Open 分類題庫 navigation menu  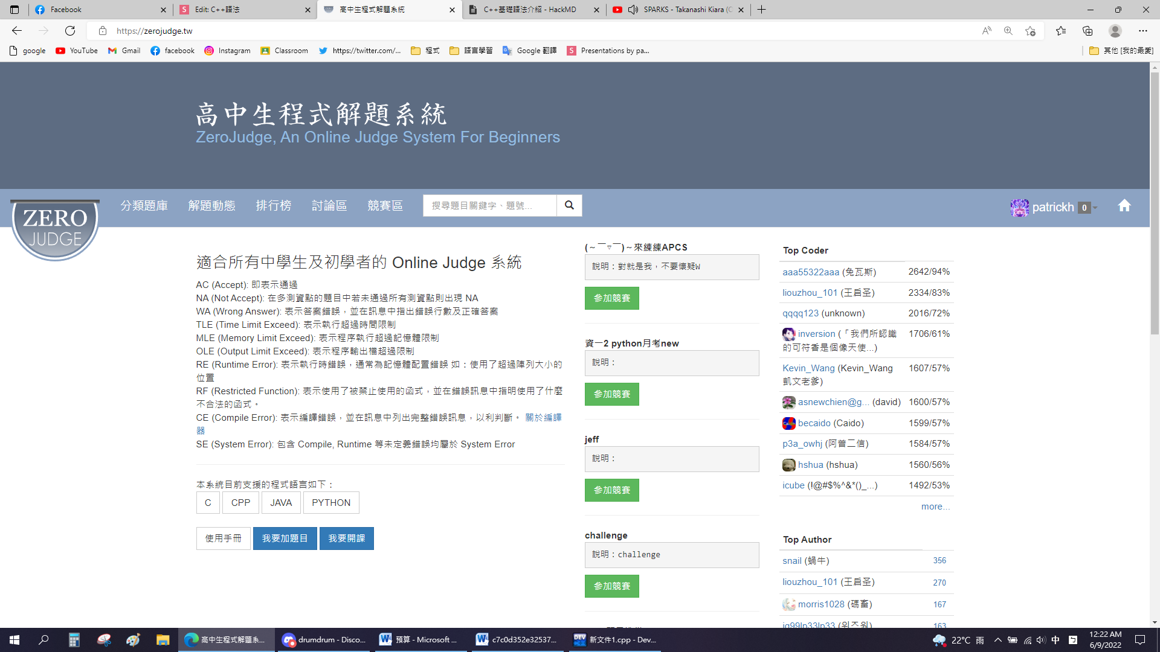[144, 206]
